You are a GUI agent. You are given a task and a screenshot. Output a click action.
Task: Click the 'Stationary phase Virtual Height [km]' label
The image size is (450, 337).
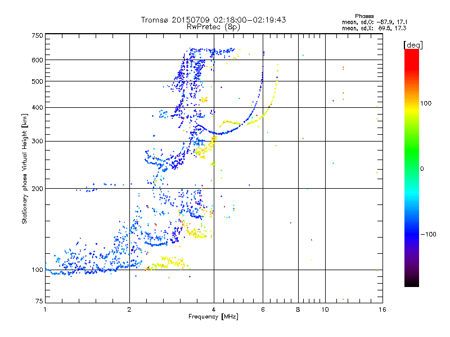tap(25, 169)
